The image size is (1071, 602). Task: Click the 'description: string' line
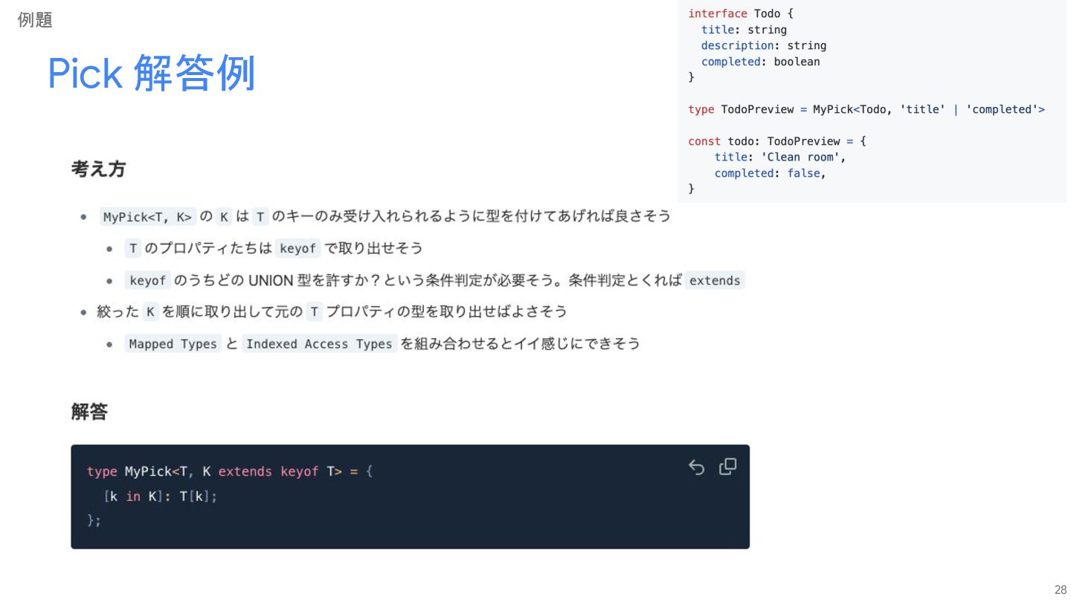764,45
